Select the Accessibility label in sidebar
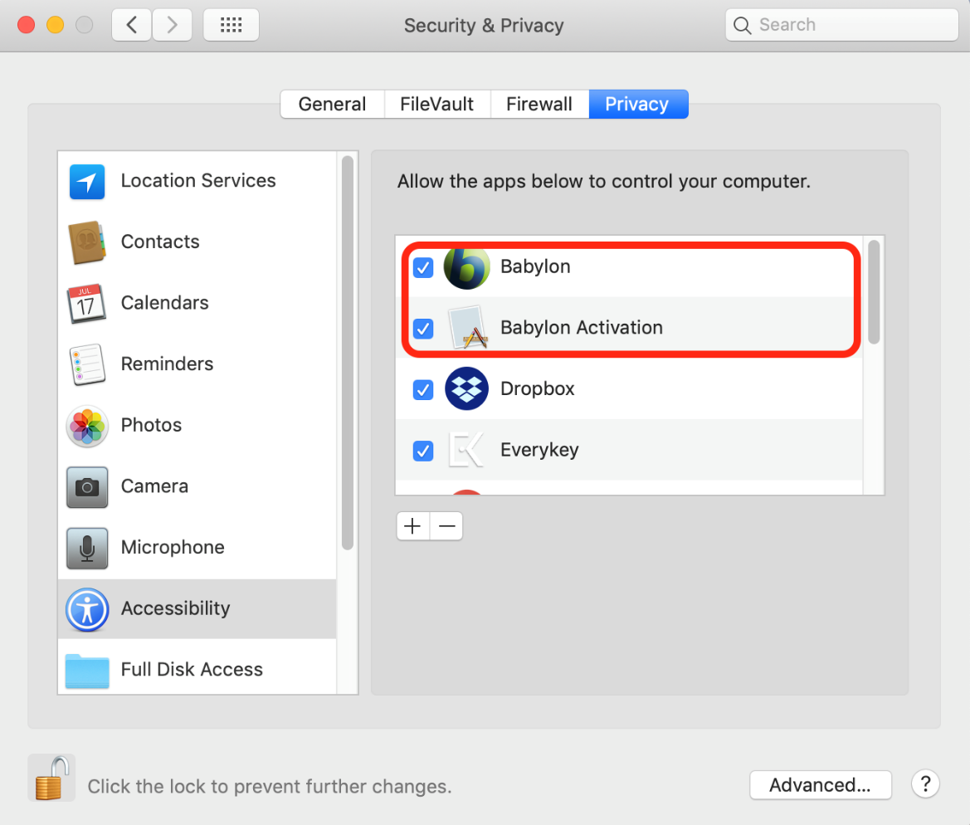 (x=176, y=608)
